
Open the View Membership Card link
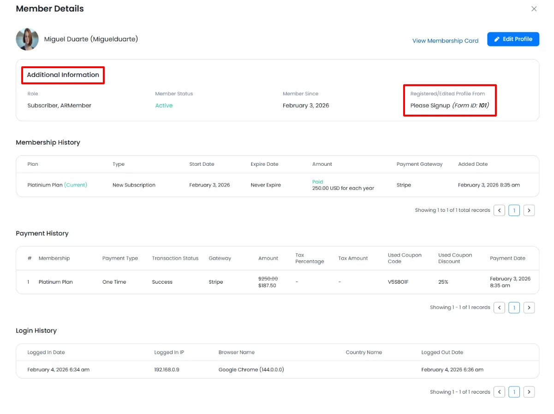point(445,41)
